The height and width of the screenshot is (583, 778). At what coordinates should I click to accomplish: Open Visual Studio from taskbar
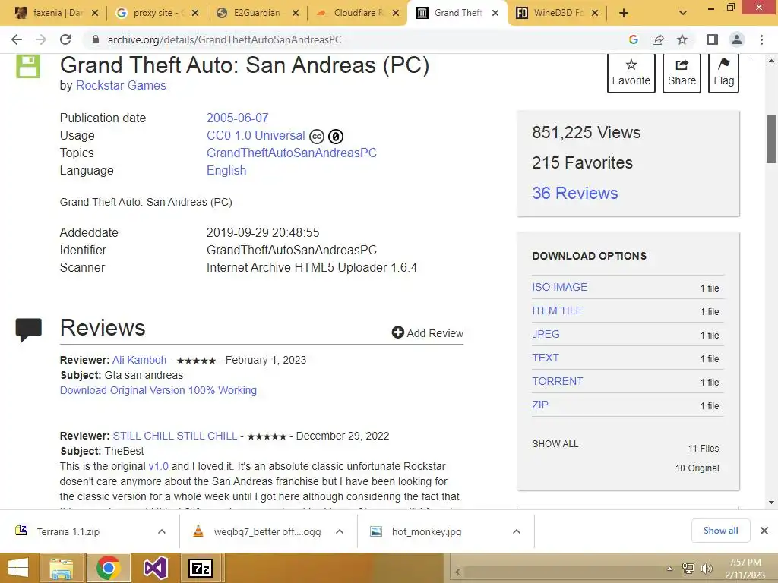[155, 568]
